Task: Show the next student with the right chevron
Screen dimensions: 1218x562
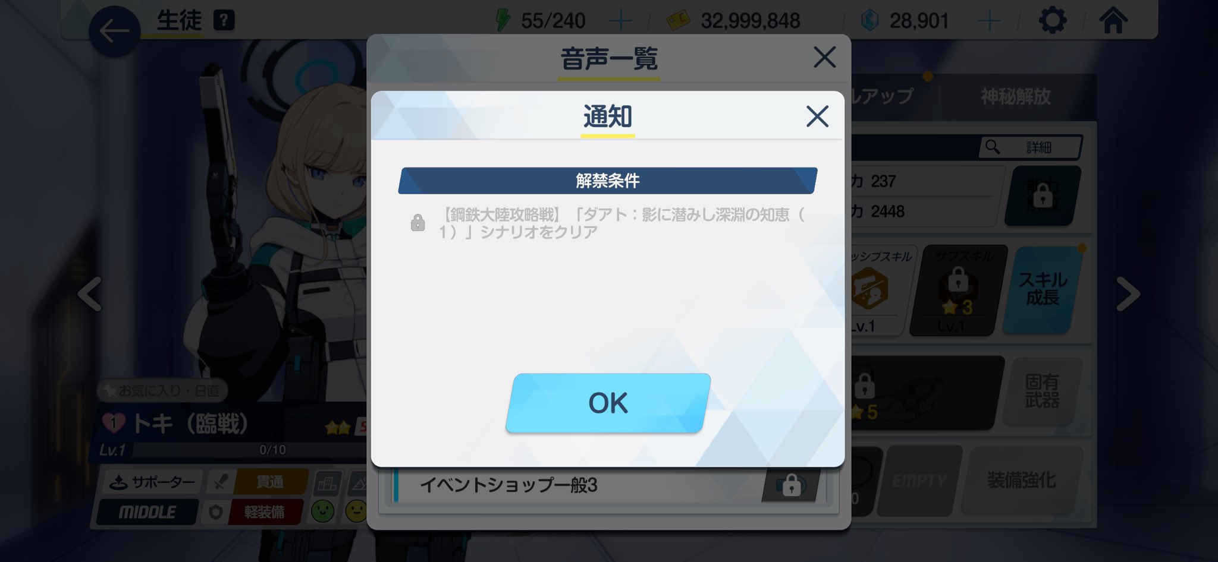Action: [x=1128, y=293]
